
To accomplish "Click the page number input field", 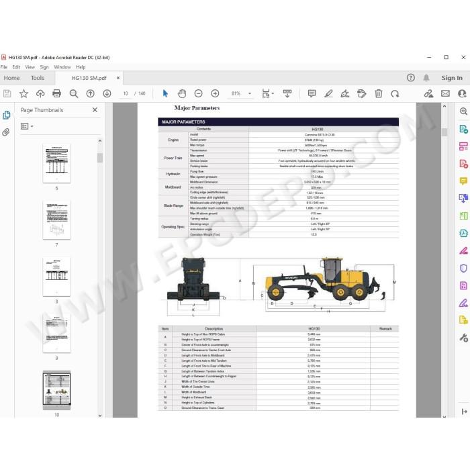I will (126, 94).
